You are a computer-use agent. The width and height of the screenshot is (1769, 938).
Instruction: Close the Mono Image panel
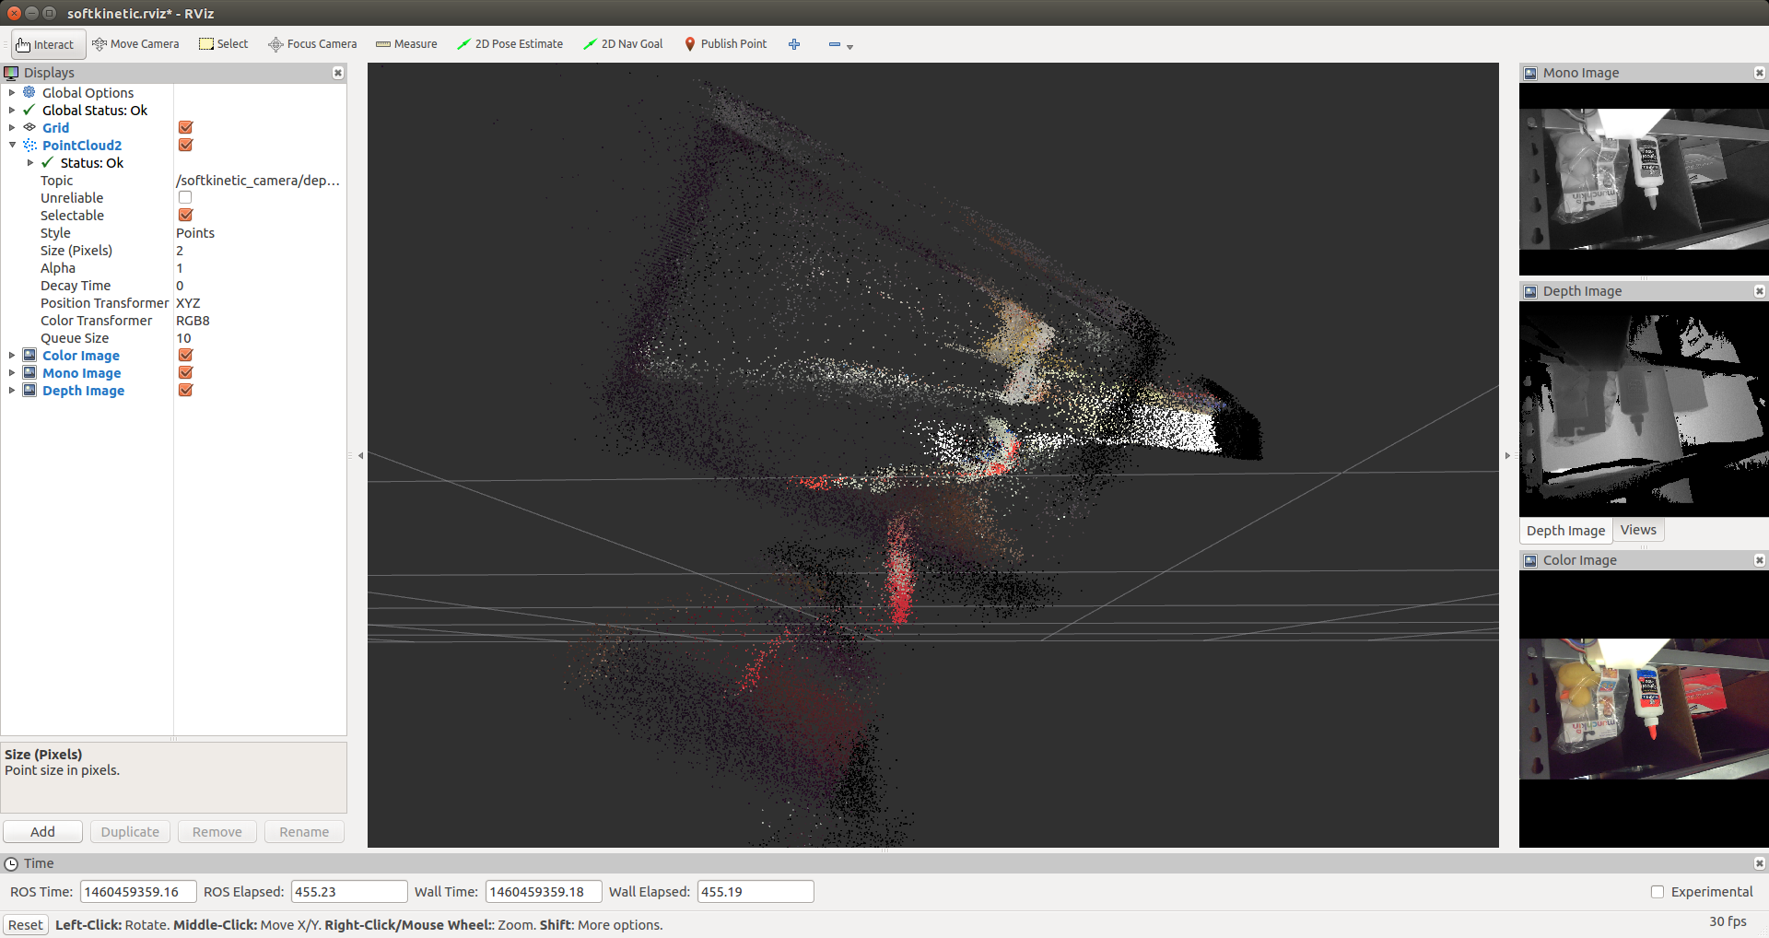tap(1759, 73)
